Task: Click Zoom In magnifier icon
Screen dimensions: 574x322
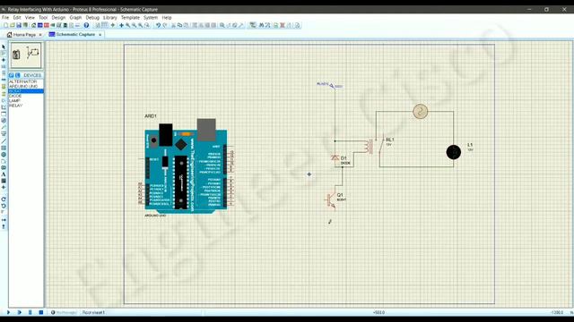Action: (127, 25)
